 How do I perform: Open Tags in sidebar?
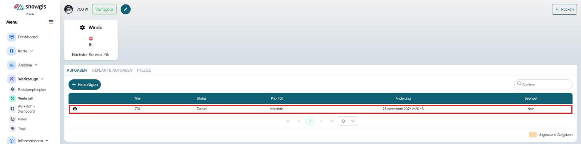[21, 128]
